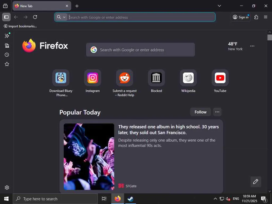
Task: Open the clock showing 10:59 AM
Action: (249, 199)
